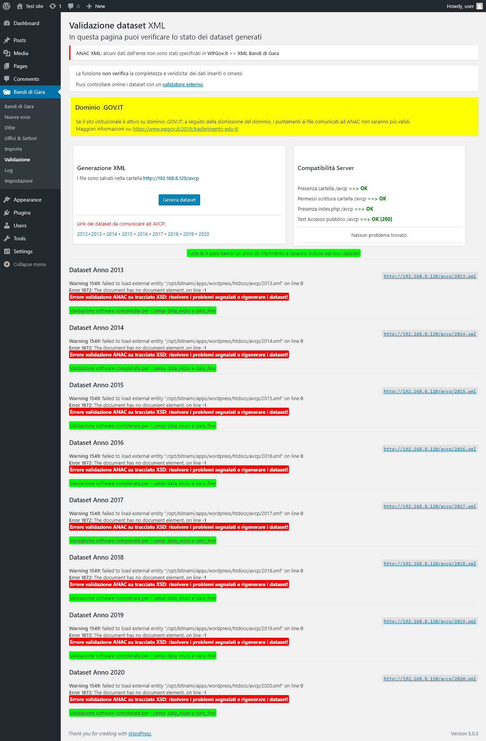Open the Test site home icon

(x=20, y=6)
